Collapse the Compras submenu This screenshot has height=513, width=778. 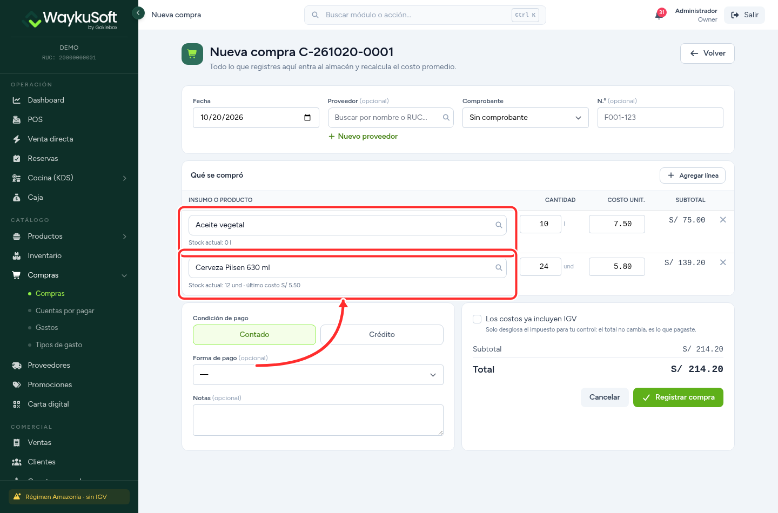pos(125,275)
